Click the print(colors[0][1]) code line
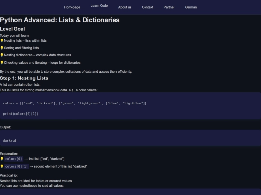 [x=21, y=114]
